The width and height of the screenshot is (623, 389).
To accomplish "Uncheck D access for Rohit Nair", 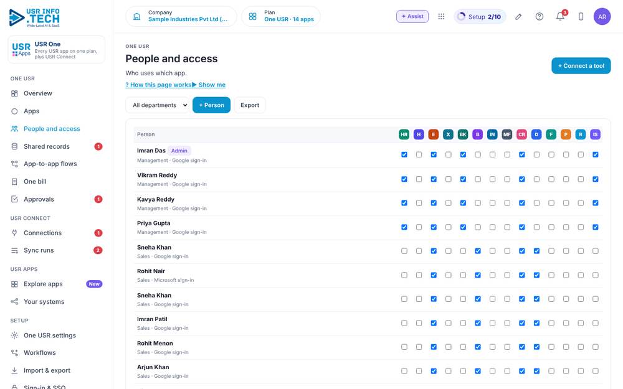I will coord(536,275).
